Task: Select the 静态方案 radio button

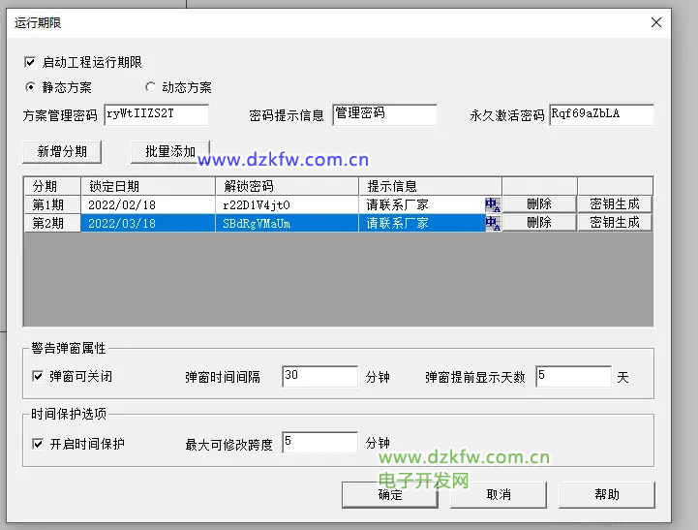Action: click(x=30, y=87)
